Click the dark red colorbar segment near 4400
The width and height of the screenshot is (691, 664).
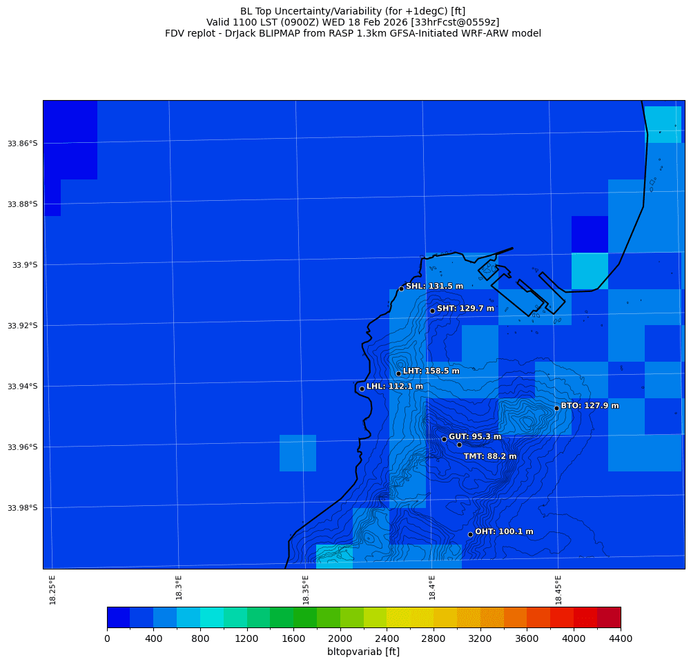click(x=608, y=617)
